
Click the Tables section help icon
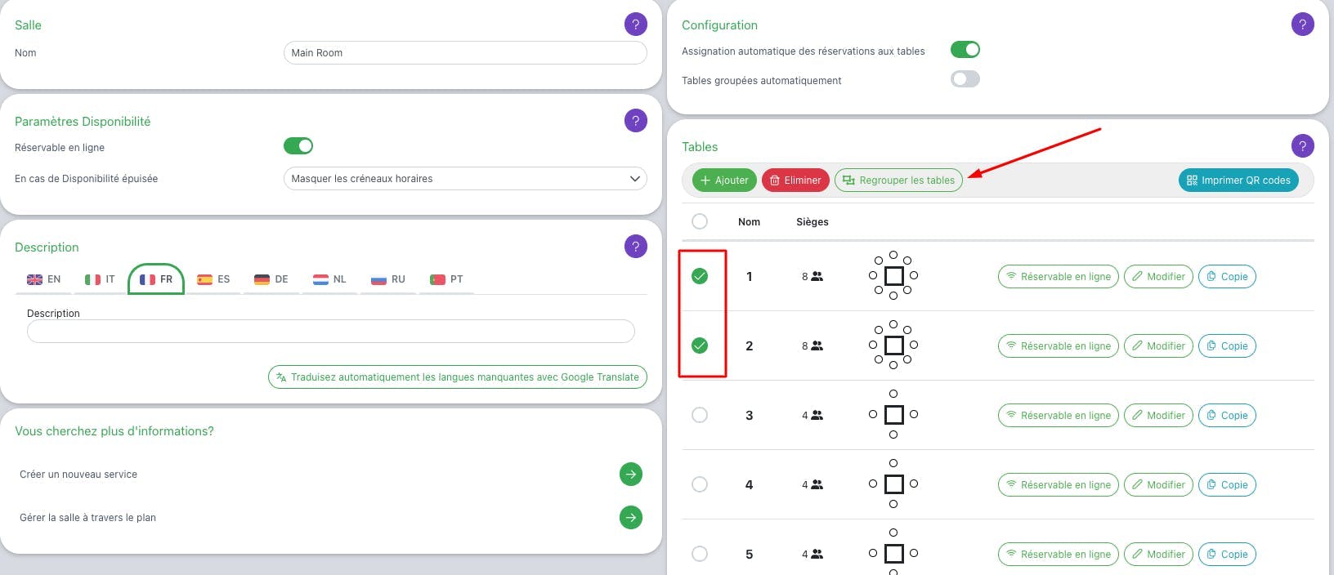(1303, 146)
